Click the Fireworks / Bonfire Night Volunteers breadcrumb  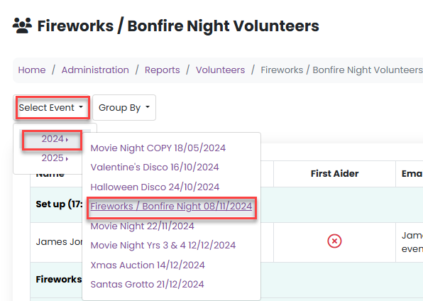pyautogui.click(x=341, y=70)
